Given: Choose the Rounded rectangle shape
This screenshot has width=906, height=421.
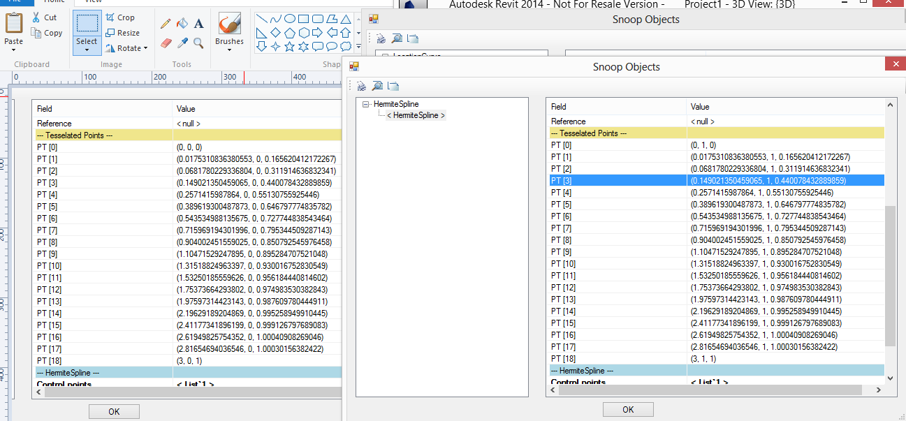Looking at the screenshot, I should coord(317,19).
